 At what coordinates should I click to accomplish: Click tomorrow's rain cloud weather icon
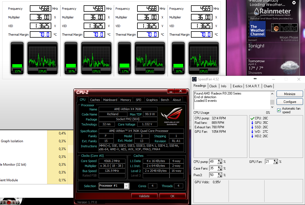pyautogui.click(x=290, y=67)
